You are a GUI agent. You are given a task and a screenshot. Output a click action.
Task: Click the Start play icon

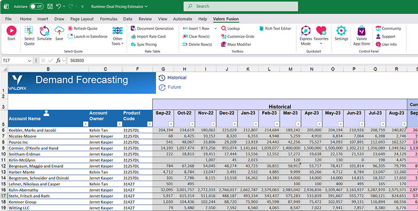(x=11, y=30)
